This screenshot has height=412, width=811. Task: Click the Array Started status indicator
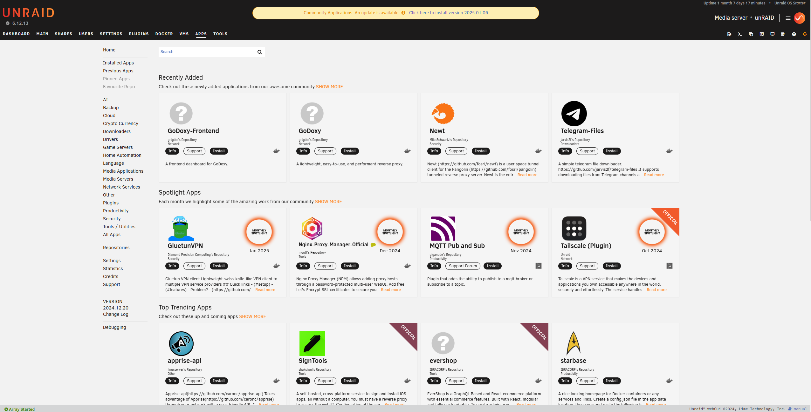[x=20, y=409]
